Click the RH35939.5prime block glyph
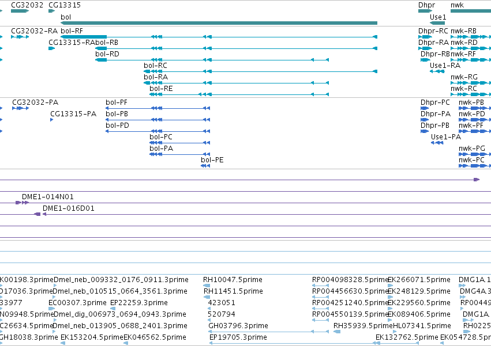Viewport: 491px width, 346px height. pyautogui.click(x=337, y=332)
